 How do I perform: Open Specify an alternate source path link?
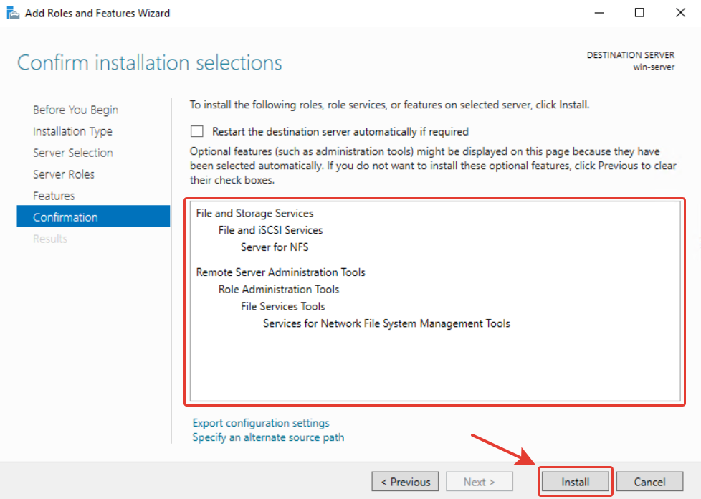[268, 437]
